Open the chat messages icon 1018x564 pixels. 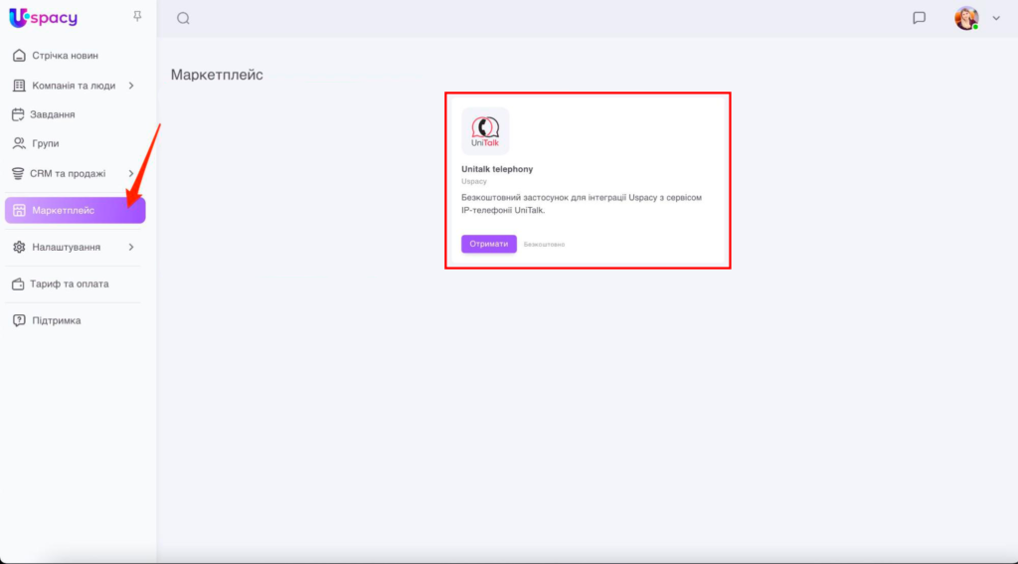(919, 18)
